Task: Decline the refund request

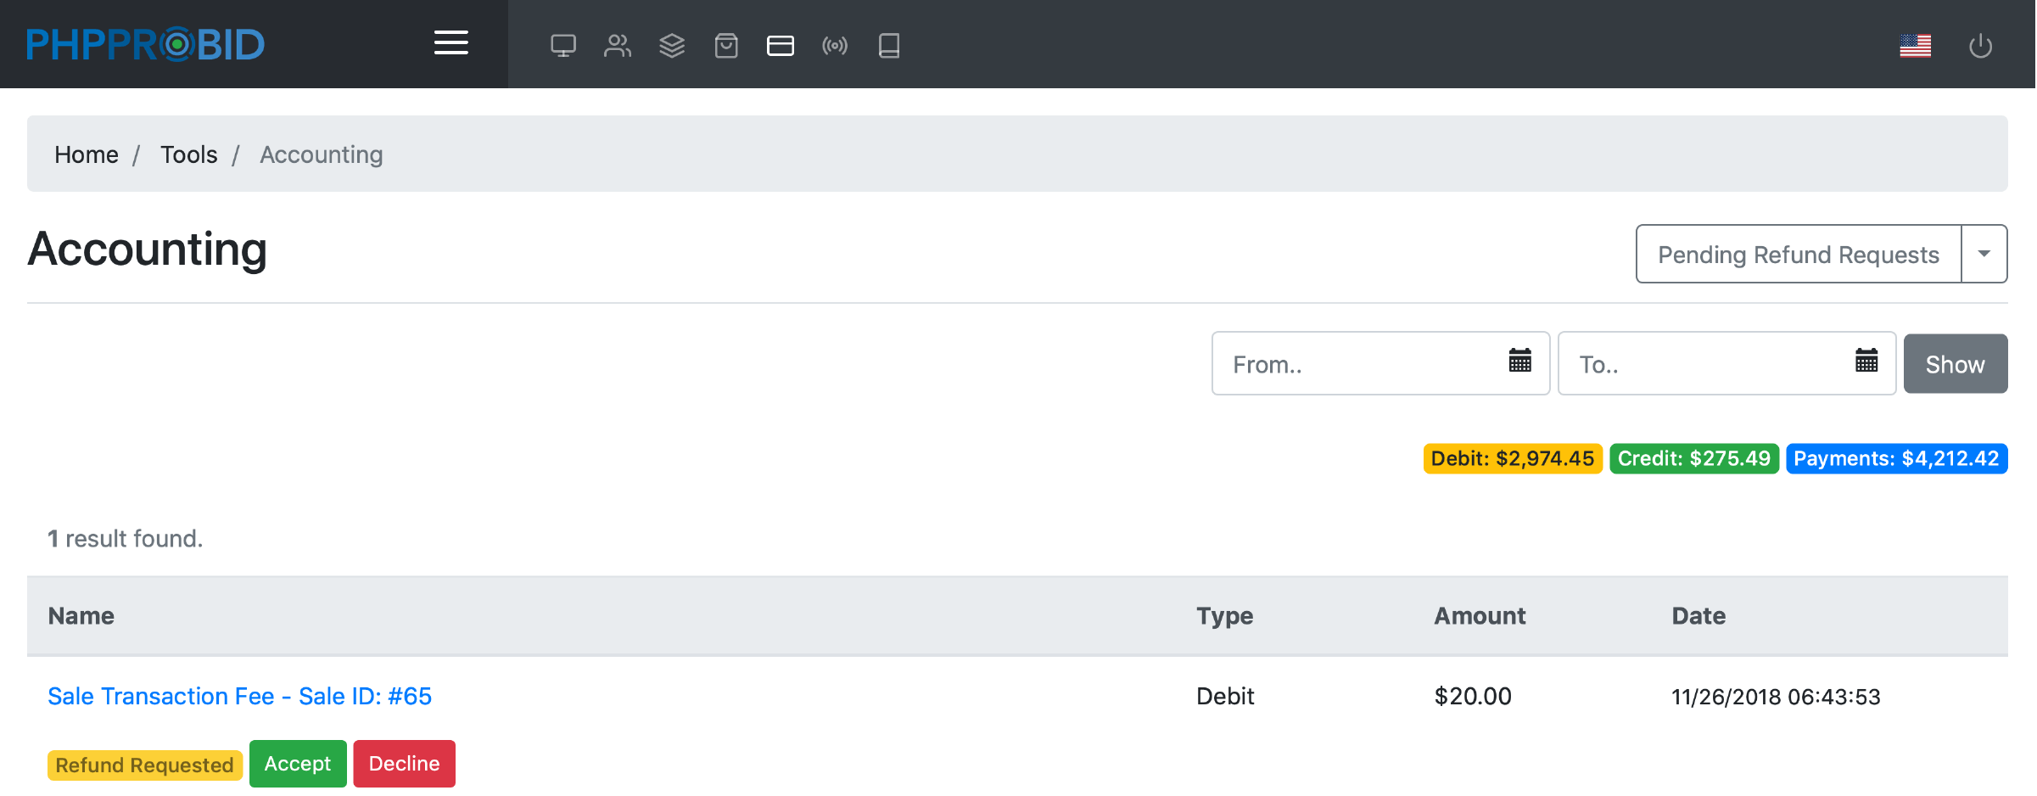Action: pyautogui.click(x=404, y=764)
